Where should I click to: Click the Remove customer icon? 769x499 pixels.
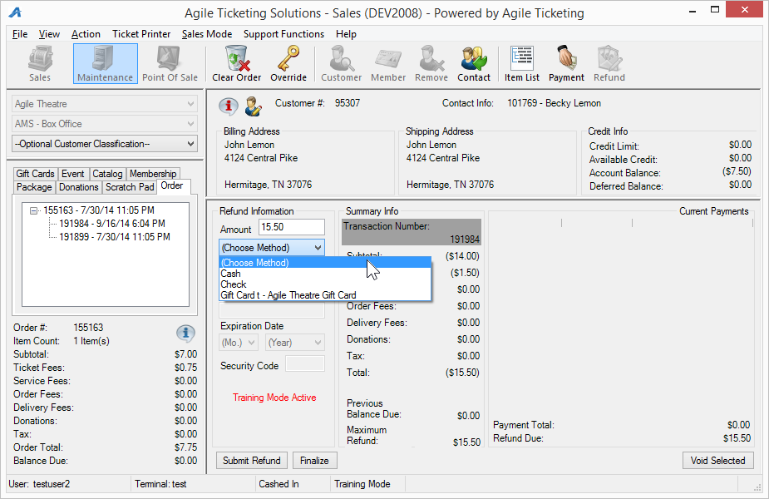(431, 63)
